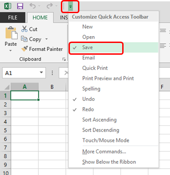Select the column A header
This screenshot has height=175, width=170.
[x=25, y=87]
